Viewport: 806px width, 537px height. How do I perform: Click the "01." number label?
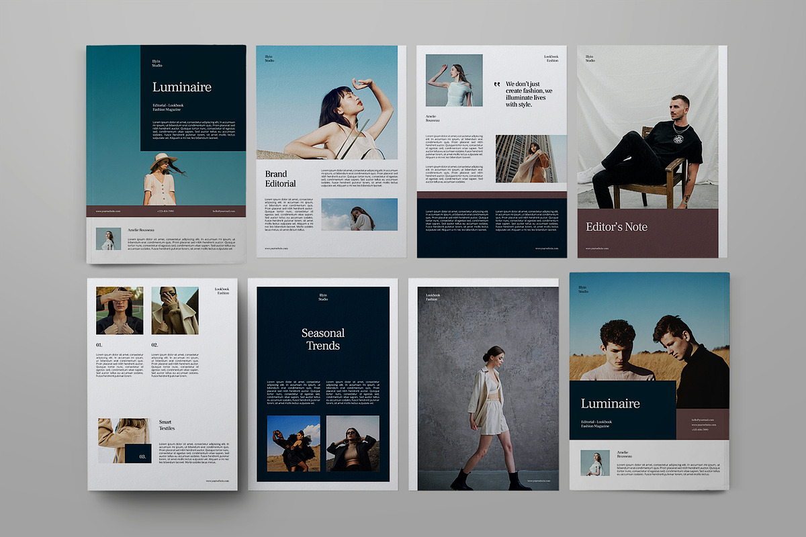point(99,345)
